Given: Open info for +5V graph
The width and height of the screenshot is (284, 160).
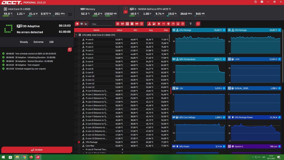Looking at the screenshot, I should 224,88.
